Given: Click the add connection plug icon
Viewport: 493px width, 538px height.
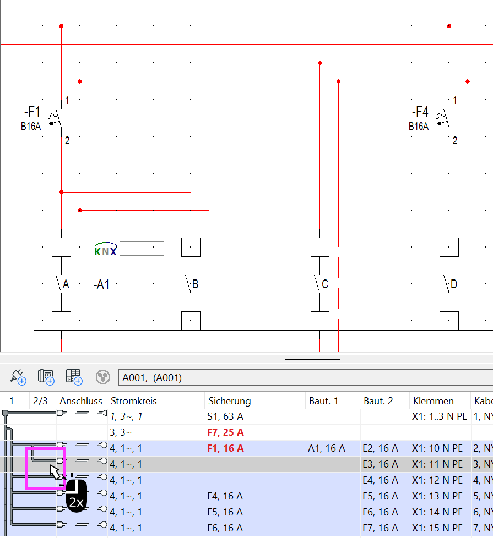Looking at the screenshot, I should point(18,377).
